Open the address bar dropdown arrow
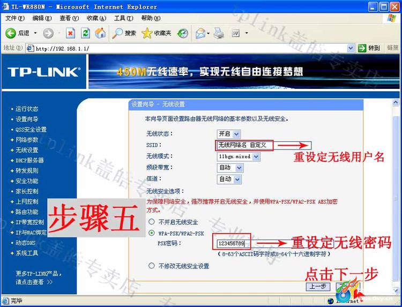The width and height of the screenshot is (402, 307). [351, 48]
